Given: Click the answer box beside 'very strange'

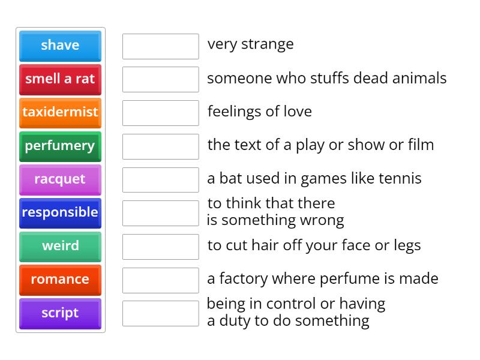Looking at the screenshot, I should tap(160, 46).
